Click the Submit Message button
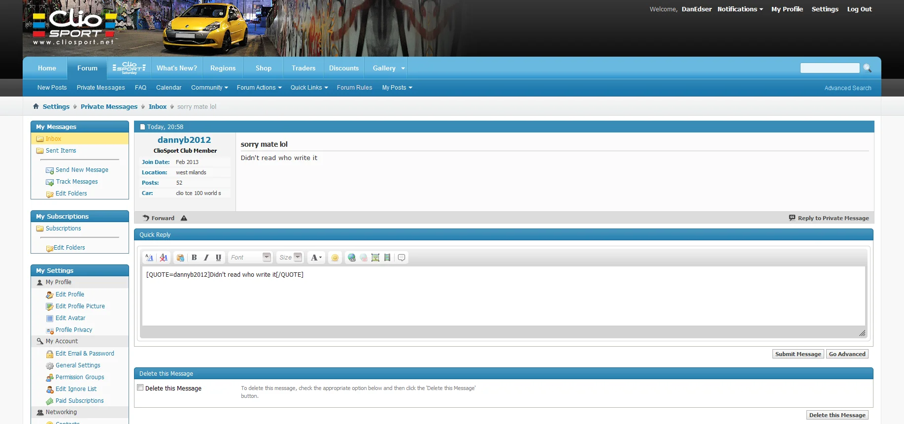 798,354
